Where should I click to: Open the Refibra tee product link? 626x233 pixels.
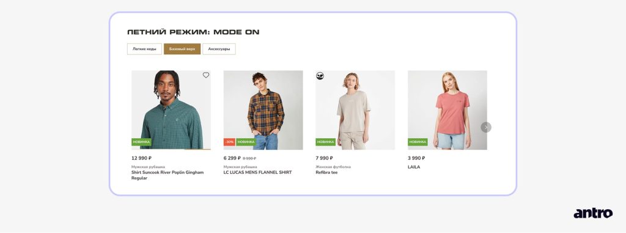pyautogui.click(x=326, y=172)
